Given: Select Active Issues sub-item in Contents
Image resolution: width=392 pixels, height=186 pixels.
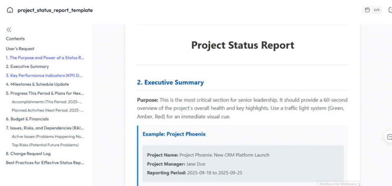Looking at the screenshot, I should click(x=47, y=136).
